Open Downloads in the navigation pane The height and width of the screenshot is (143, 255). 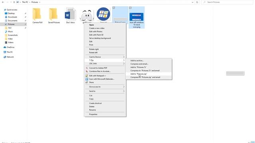12,17
